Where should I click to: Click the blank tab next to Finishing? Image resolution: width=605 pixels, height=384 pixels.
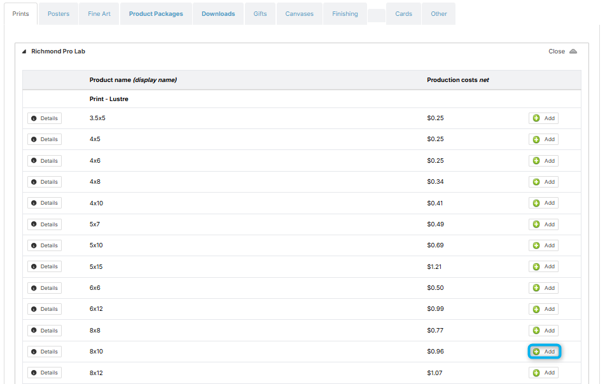point(377,15)
